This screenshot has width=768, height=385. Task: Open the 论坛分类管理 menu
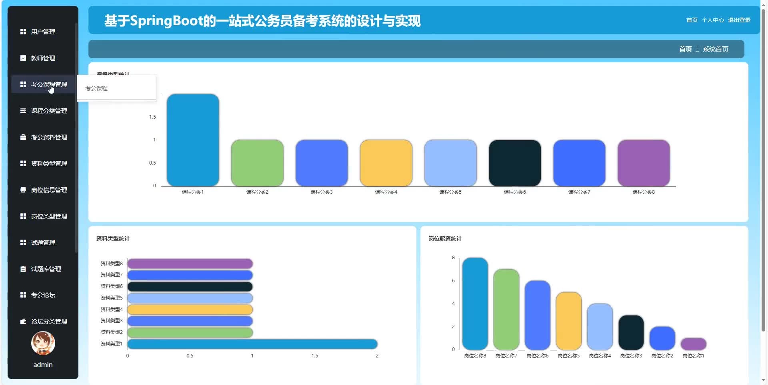coord(43,321)
